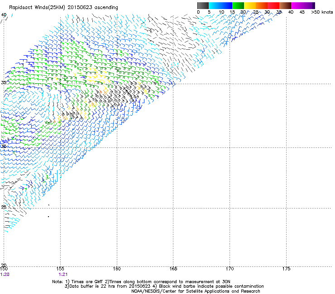Screen dimensions: 335x294
Task: Click the note line starting 'Note: 1) Times are GMT'
Action: click(x=141, y=282)
